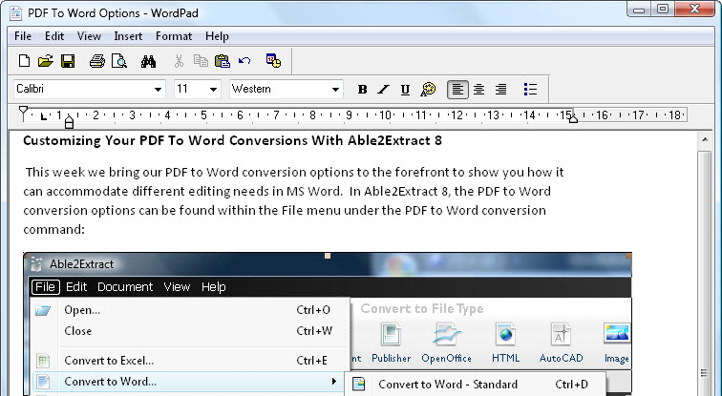Click the ruler at the 10 mark
The height and width of the screenshot is (396, 722).
385,115
